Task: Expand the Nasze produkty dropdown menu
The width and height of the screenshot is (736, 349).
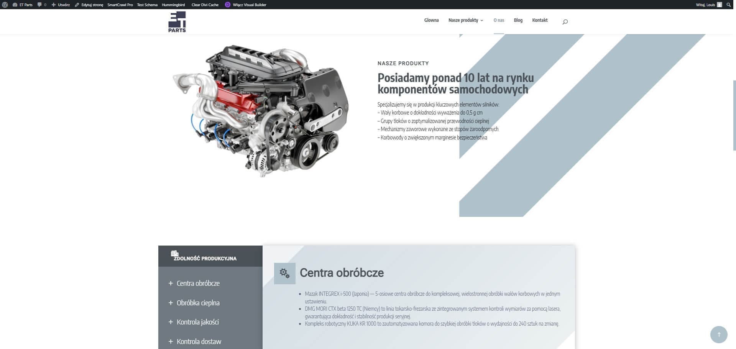Action: pyautogui.click(x=465, y=20)
